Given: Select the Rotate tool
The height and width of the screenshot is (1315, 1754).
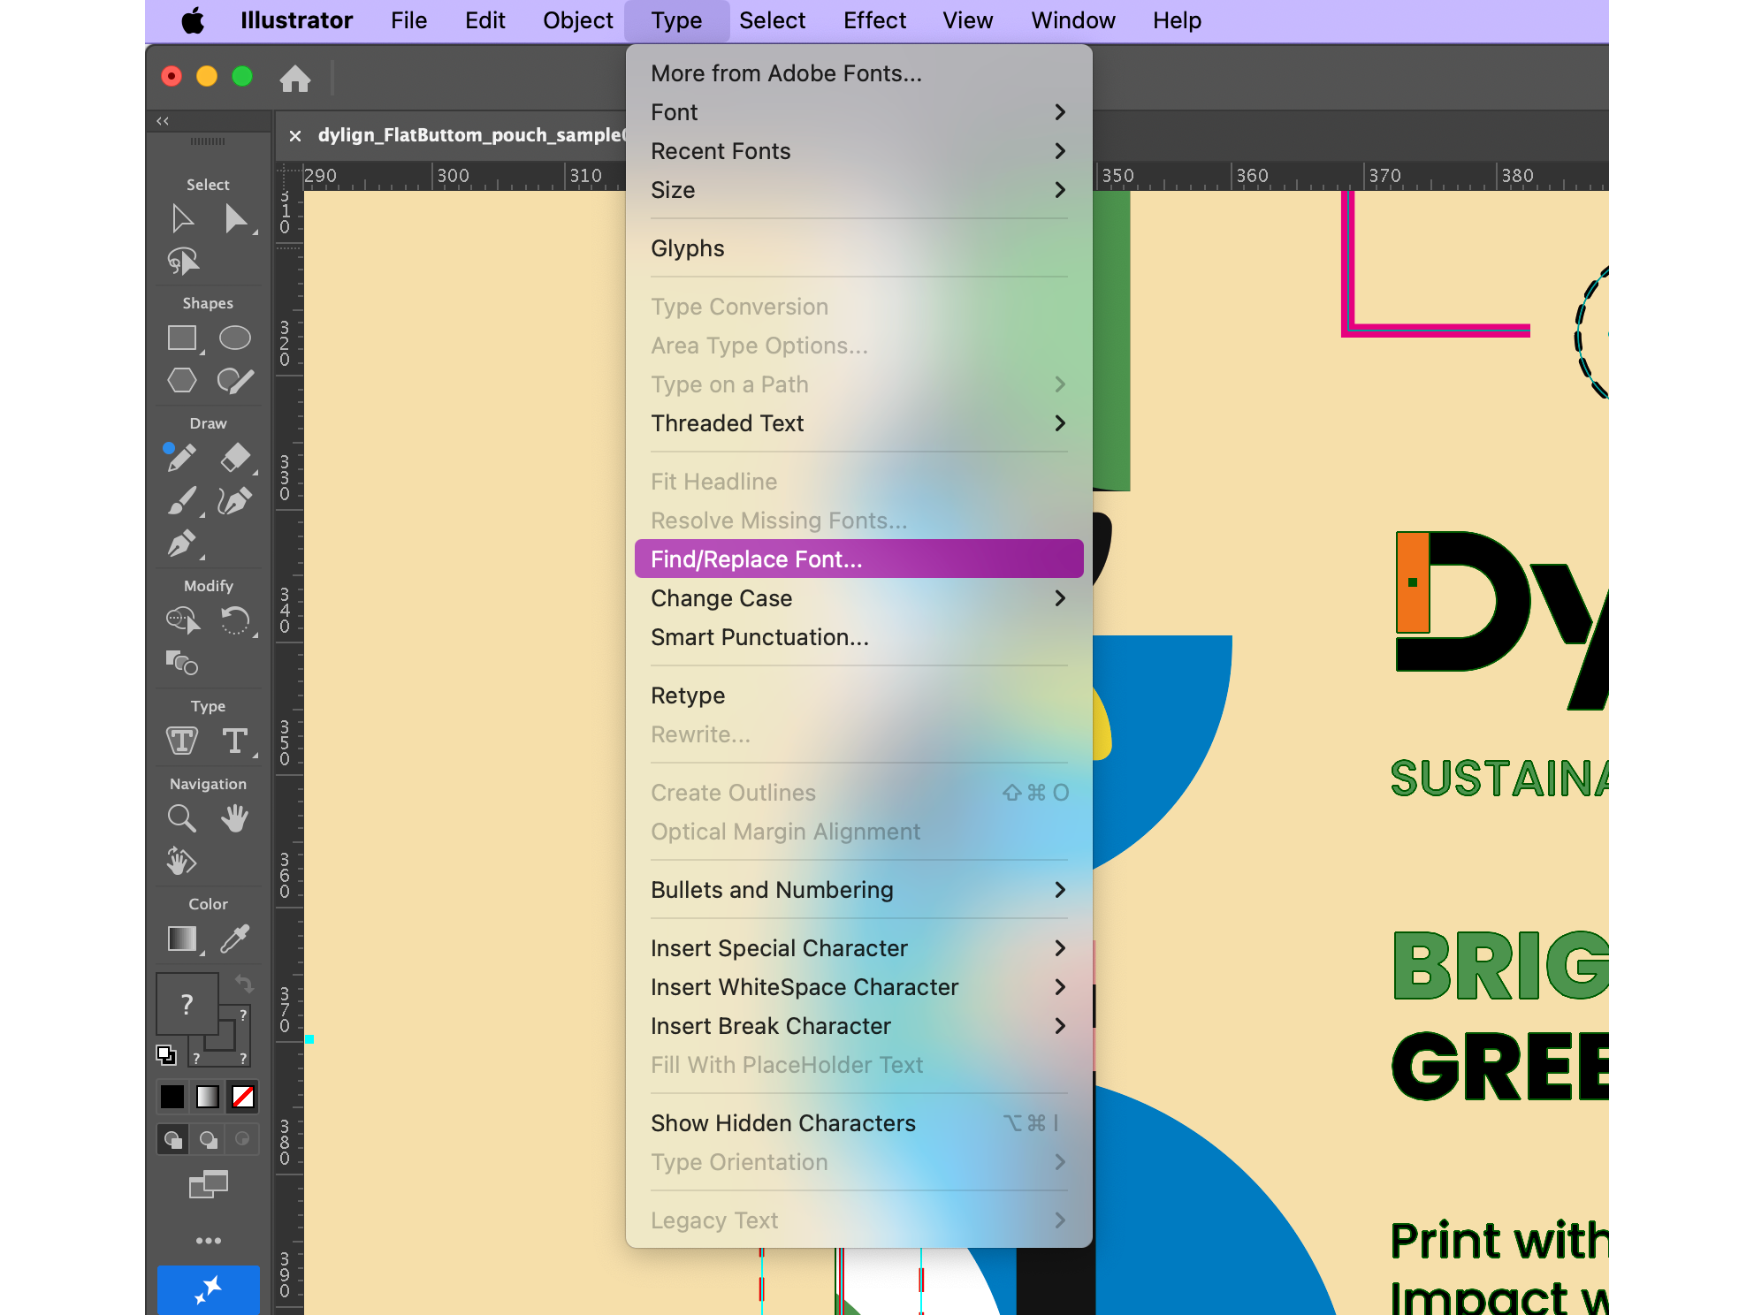Looking at the screenshot, I should pos(235,620).
